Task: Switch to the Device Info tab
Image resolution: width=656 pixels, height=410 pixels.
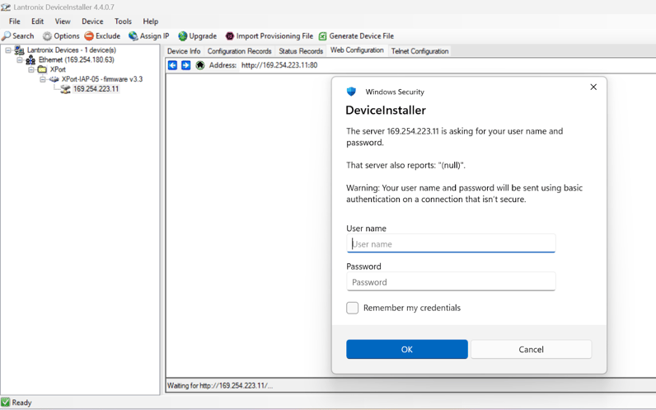Action: [x=184, y=51]
